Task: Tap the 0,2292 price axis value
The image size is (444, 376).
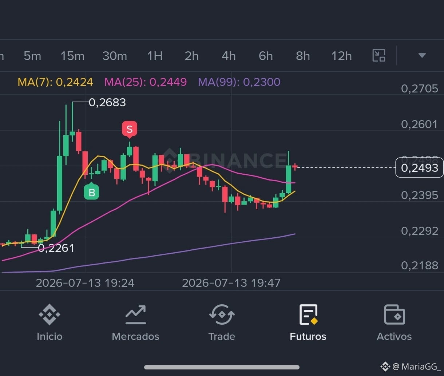Action: 420,231
